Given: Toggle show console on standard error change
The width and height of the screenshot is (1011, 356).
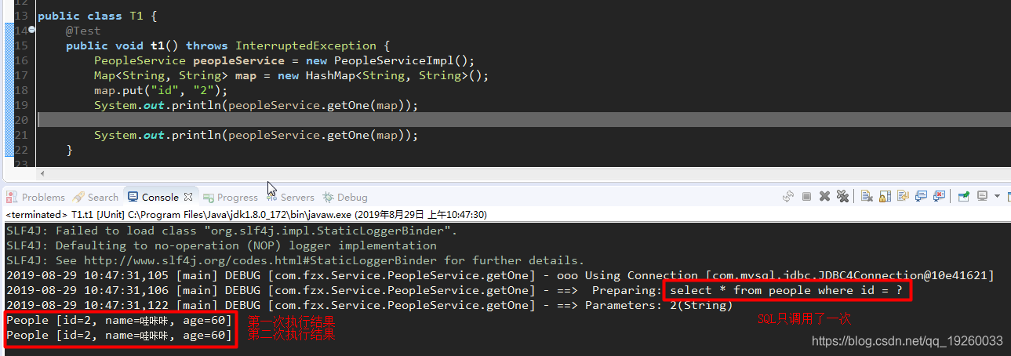Looking at the screenshot, I should (939, 196).
